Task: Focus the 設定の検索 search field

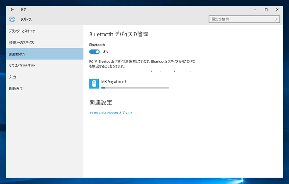Action: point(244,19)
